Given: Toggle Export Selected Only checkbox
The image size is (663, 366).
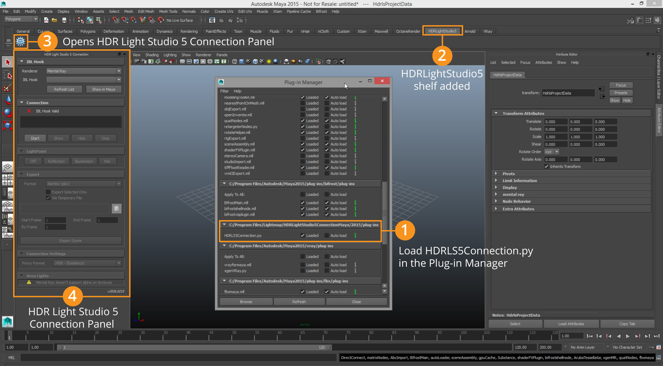Looking at the screenshot, I should pos(48,192).
